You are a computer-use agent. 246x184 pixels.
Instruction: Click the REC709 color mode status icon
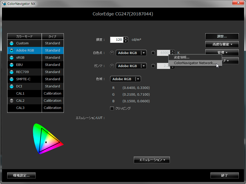pyautogui.click(x=12, y=72)
